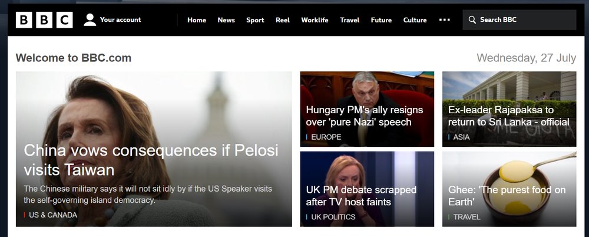Click the BBC logo

(x=44, y=20)
